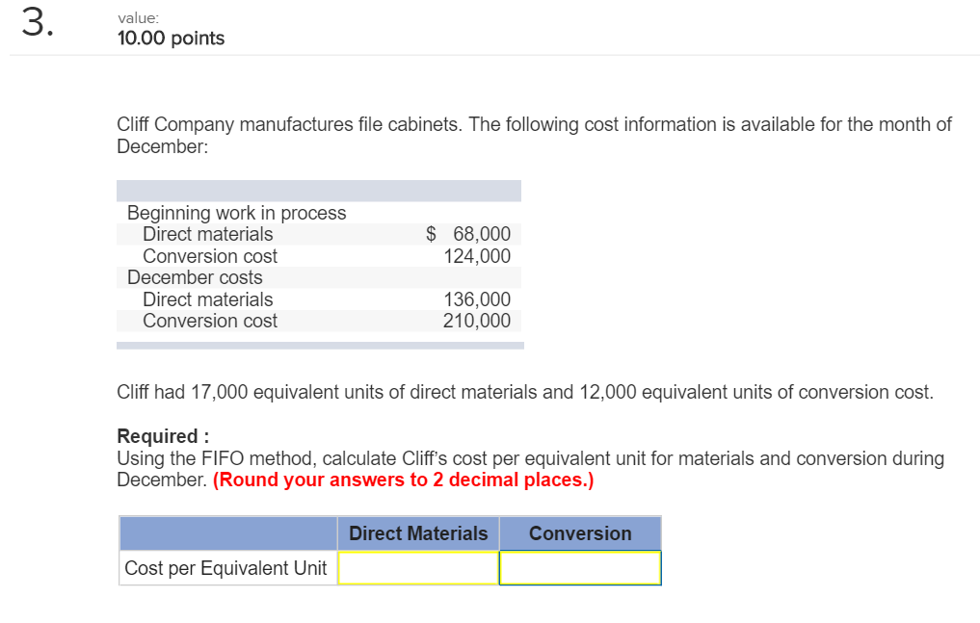980x623 pixels.
Task: Click the Conversion column header
Action: [x=579, y=532]
